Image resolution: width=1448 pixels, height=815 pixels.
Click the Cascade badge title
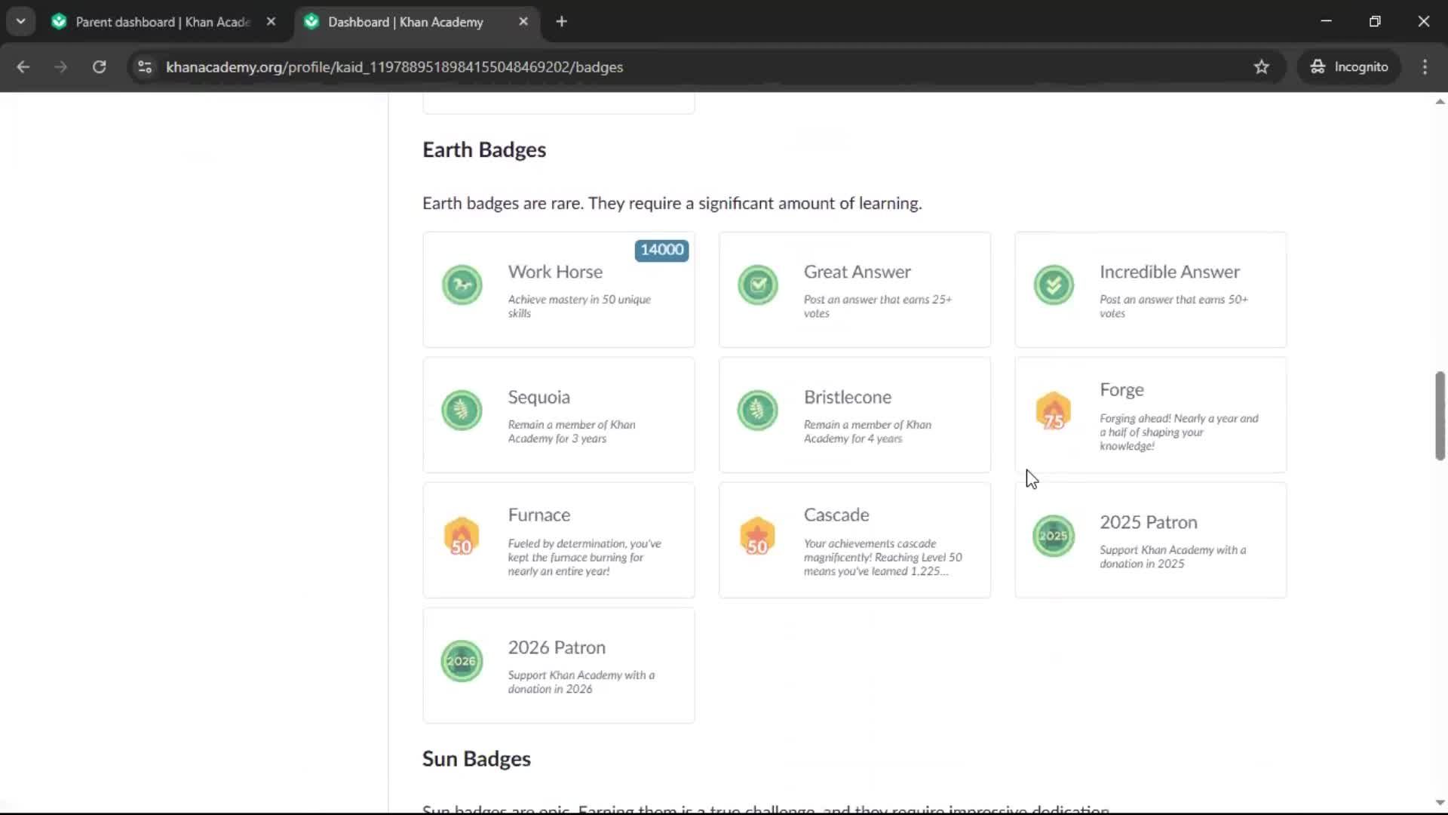point(836,515)
